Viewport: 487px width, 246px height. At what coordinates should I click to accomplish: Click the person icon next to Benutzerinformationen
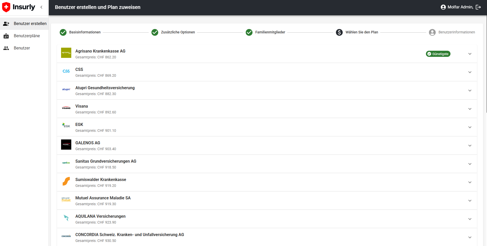(432, 32)
